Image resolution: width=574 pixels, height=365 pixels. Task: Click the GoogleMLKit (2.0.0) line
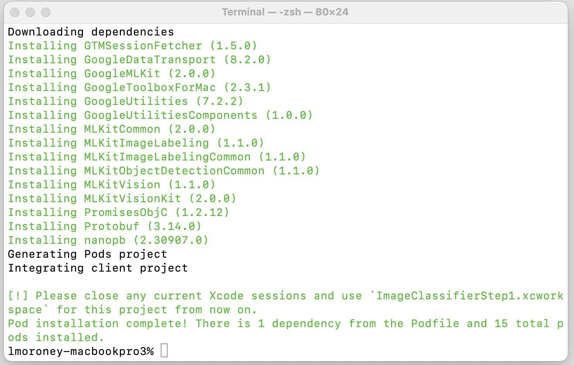112,74
